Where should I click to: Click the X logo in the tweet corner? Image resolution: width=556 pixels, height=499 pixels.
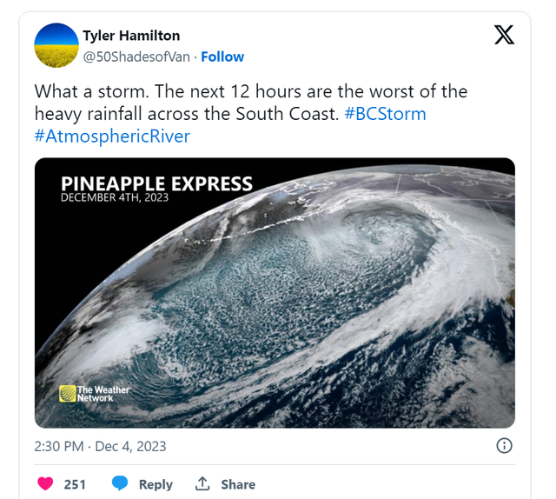[x=504, y=35]
